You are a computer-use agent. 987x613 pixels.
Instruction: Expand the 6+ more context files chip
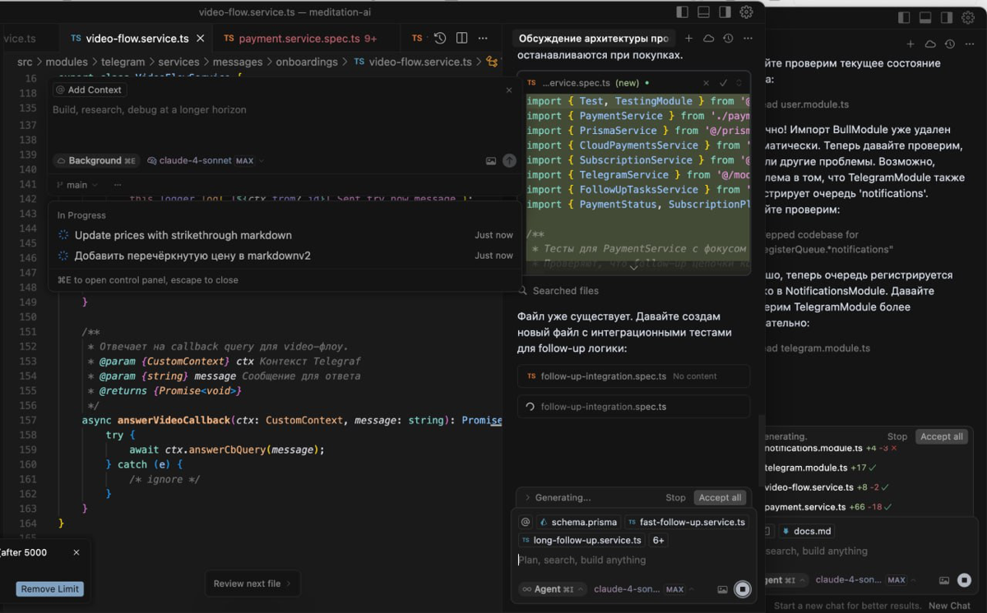(x=659, y=540)
